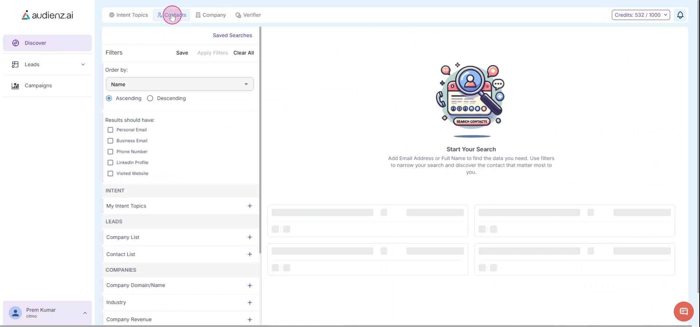700x327 pixels.
Task: Expand the Company List row
Action: click(x=180, y=237)
